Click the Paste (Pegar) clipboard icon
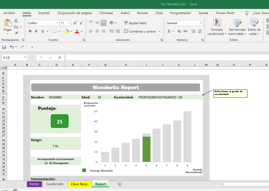This screenshot has height=191, width=269. pos(8,23)
